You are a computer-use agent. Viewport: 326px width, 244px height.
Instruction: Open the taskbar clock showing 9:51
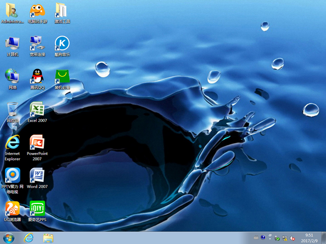[309, 237]
